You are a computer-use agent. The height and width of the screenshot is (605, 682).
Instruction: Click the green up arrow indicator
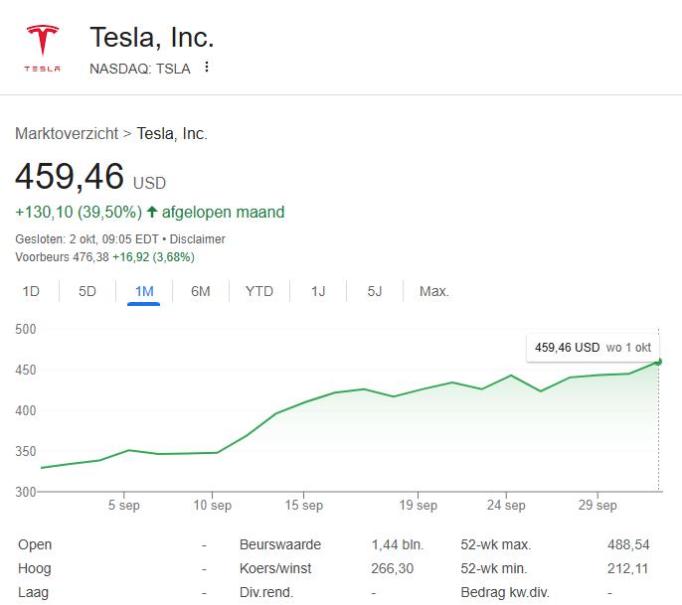152,212
